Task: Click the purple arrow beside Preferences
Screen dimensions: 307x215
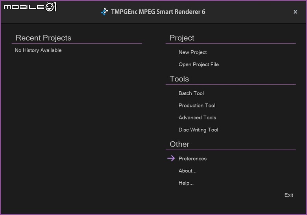Action: tap(171, 158)
